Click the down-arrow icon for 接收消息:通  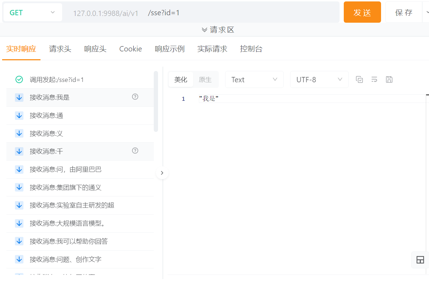pos(19,115)
